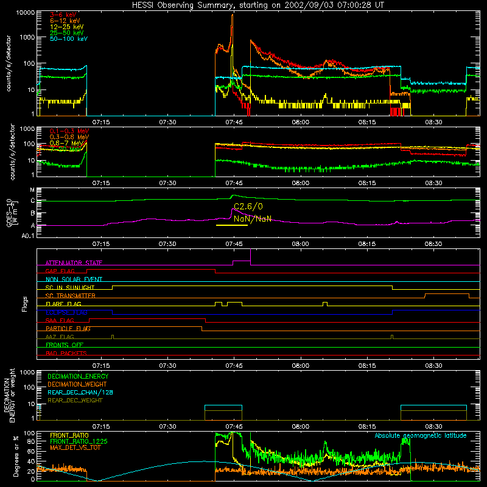This screenshot has height=487, width=487.
Task: Select the orange 6-12 keV legend label
Action: 65,21
